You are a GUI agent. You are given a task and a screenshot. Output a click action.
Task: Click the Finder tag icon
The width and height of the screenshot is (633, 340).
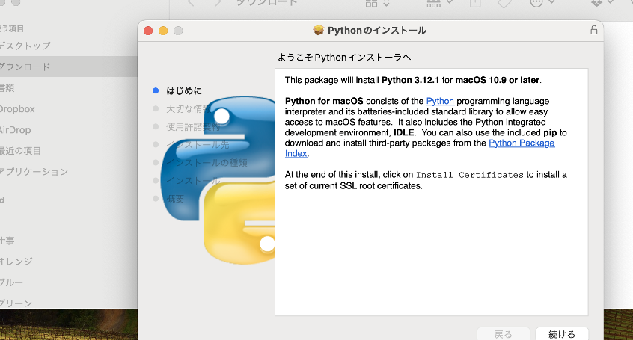tap(504, 4)
